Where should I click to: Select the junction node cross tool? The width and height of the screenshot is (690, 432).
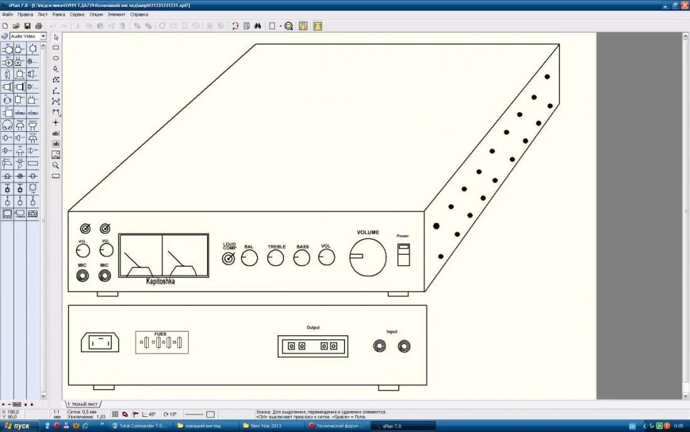[56, 122]
